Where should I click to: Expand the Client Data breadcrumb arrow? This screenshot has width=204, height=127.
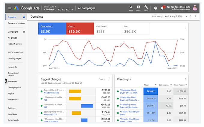pyautogui.click(x=55, y=7)
